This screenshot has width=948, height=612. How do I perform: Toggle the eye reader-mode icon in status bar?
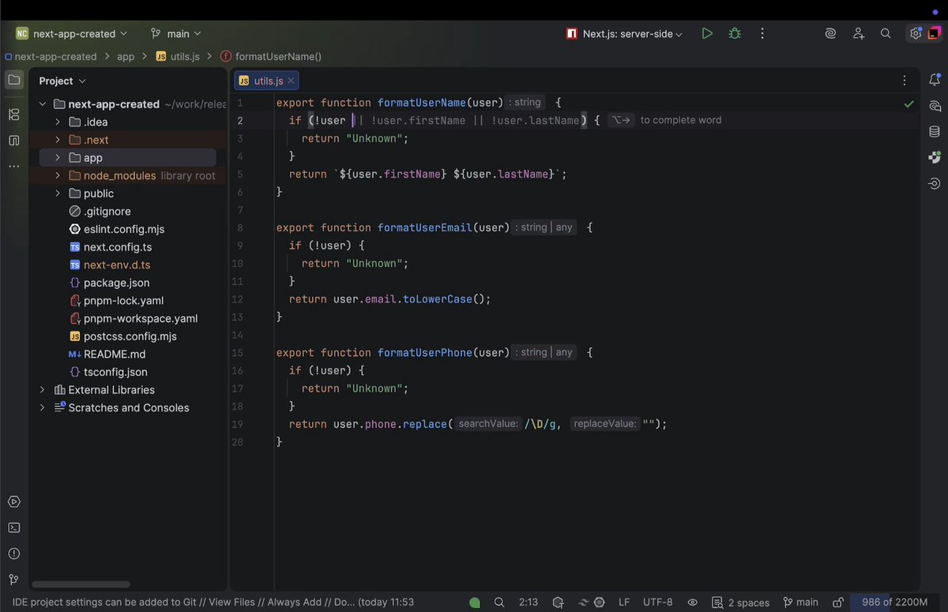click(693, 603)
